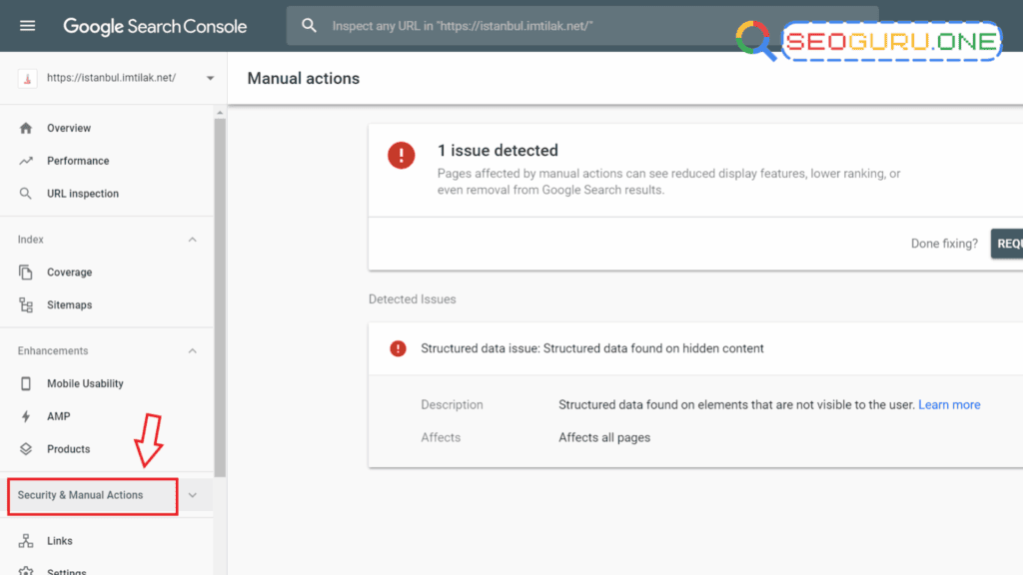Open the property selector dropdown arrow
The image size is (1023, 575).
[x=210, y=78]
